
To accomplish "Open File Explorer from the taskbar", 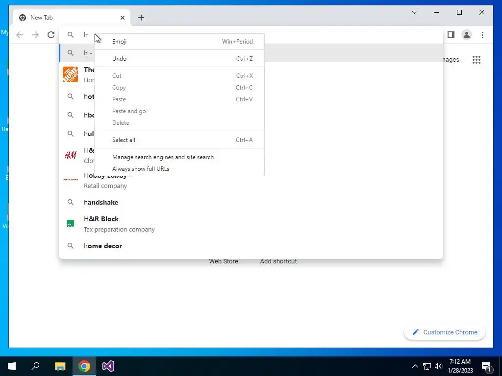I will 60,366.
